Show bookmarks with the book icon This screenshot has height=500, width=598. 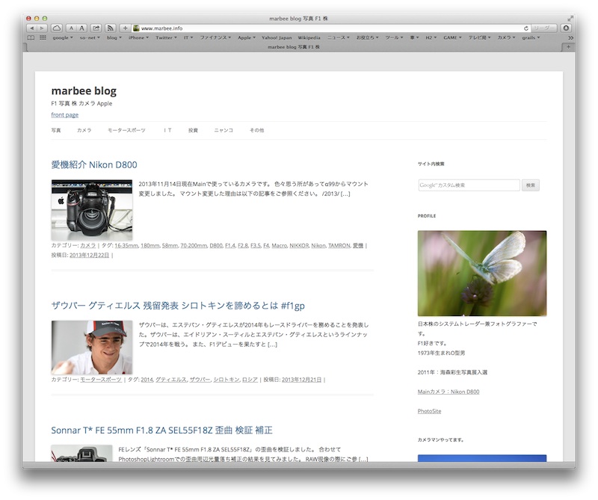point(32,38)
